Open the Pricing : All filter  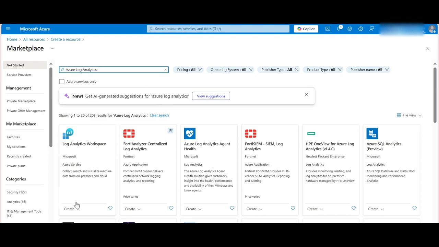pos(186,70)
